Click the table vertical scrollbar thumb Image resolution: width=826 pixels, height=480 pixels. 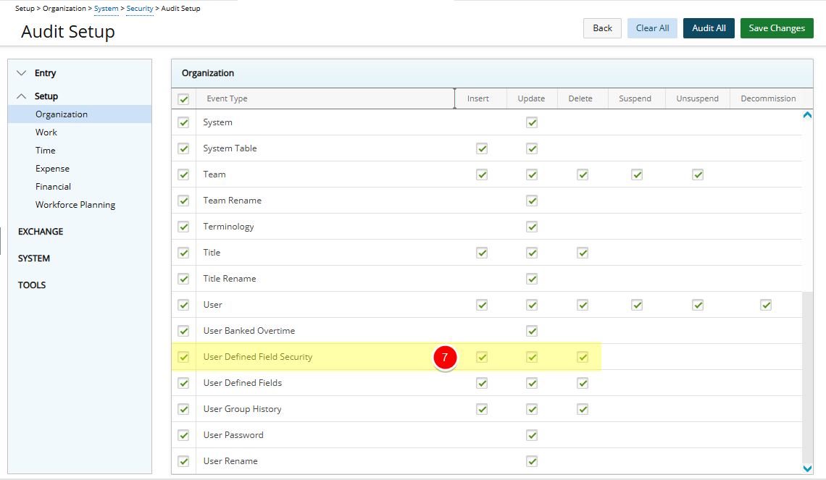(807, 376)
